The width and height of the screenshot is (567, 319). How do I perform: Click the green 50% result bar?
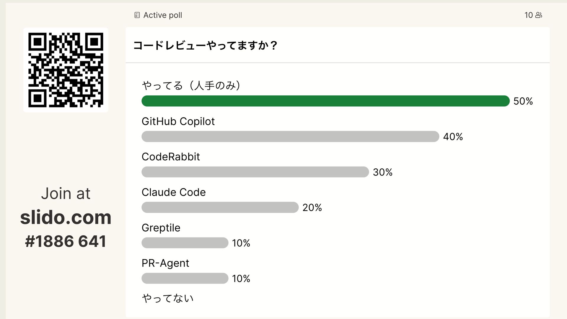point(325,101)
